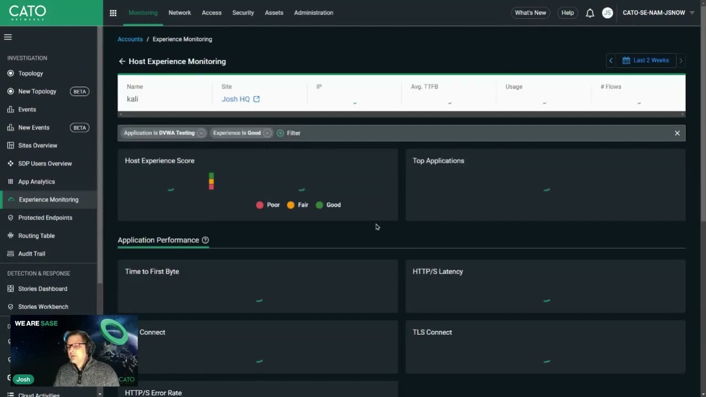Viewport: 706px width, 397px height.
Task: Open the Josh HQ external link icon
Action: [256, 99]
